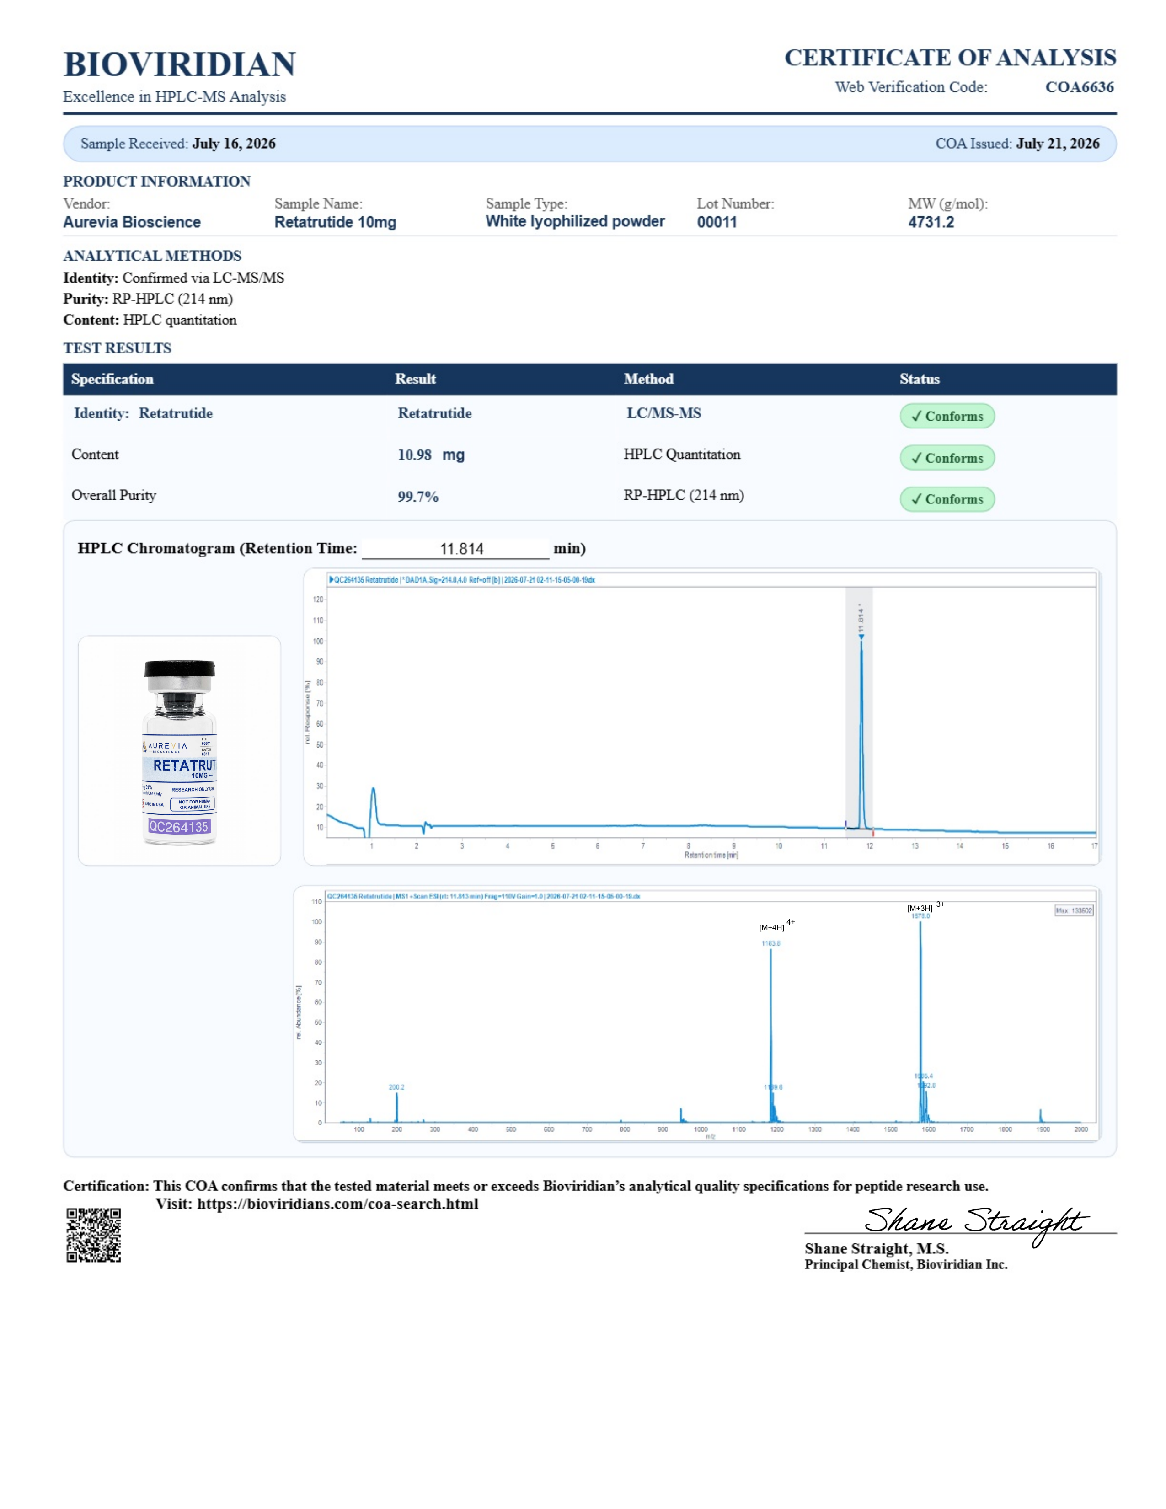This screenshot has width=1166, height=1509.
Task: Click Excellence in HPLC-MS Analysis tagline
Action: (x=174, y=97)
